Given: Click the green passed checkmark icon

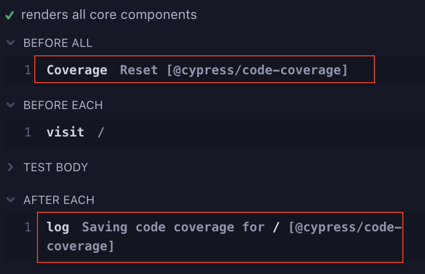Looking at the screenshot, I should (9, 15).
